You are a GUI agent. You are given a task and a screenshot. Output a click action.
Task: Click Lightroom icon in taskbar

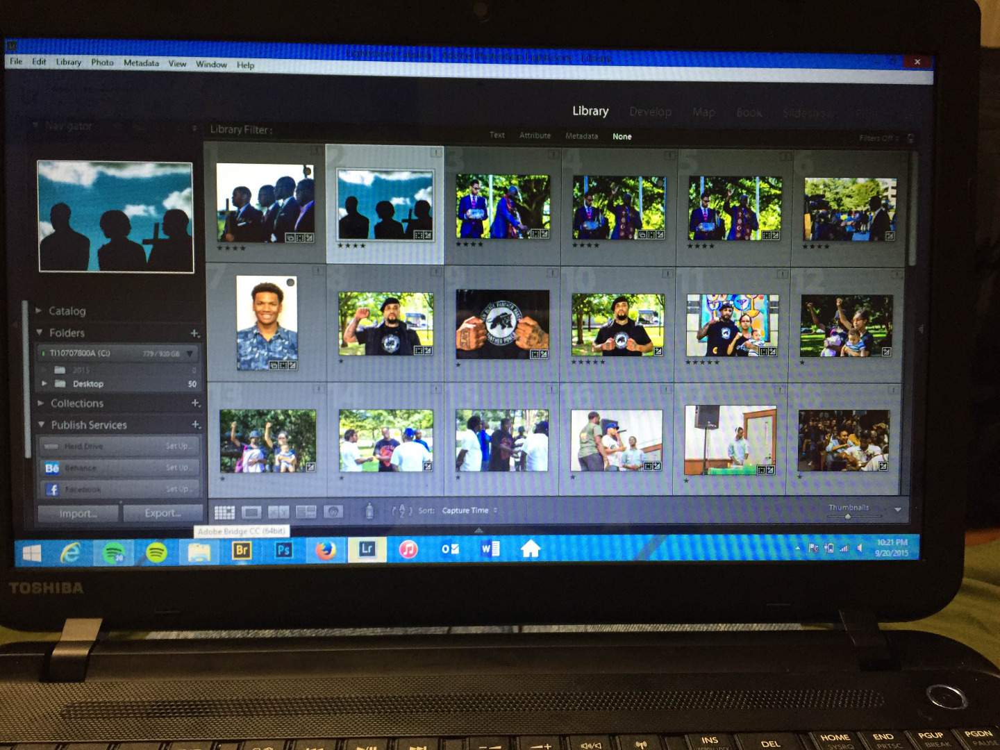pos(367,549)
